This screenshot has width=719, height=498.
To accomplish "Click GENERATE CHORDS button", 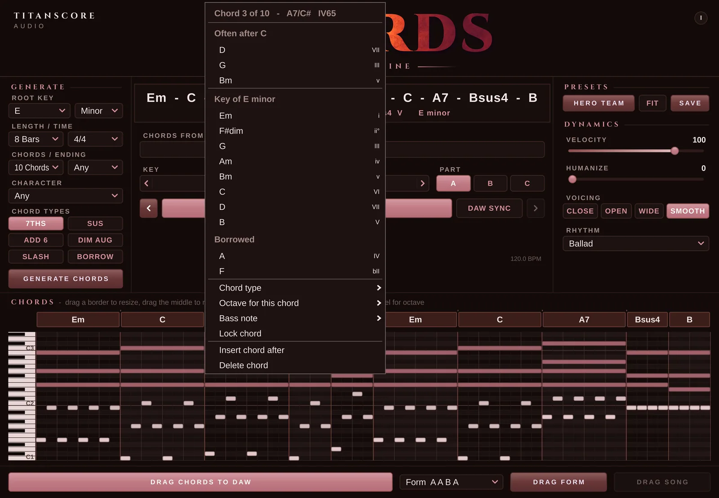I will (66, 279).
